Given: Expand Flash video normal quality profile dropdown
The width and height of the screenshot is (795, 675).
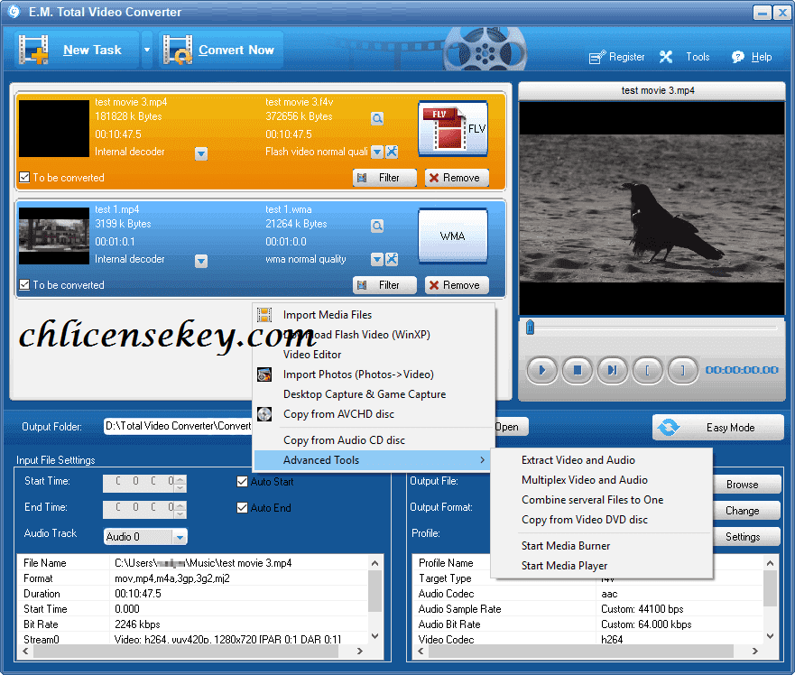Looking at the screenshot, I should tap(376, 152).
